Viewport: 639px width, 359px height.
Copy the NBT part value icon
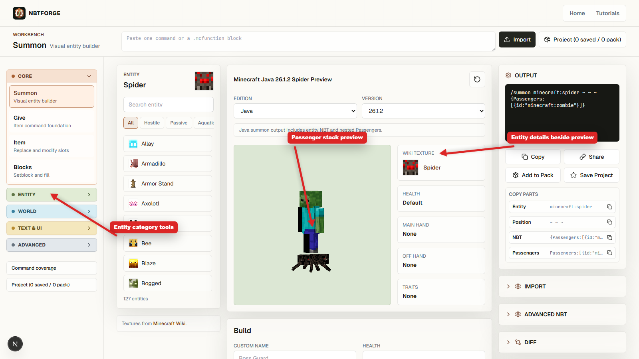click(x=609, y=237)
